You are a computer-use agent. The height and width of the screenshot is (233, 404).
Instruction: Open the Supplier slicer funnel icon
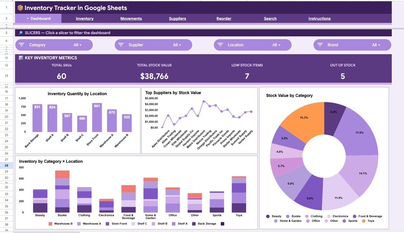121,45
